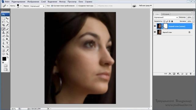Delete layer with trash icon

point(190,74)
